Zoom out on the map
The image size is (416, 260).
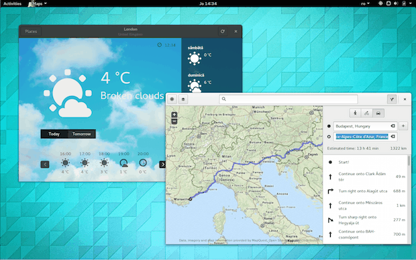tap(174, 122)
